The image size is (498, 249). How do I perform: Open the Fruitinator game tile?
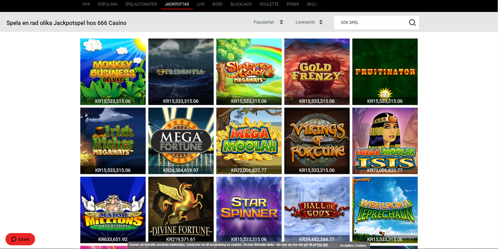(385, 72)
